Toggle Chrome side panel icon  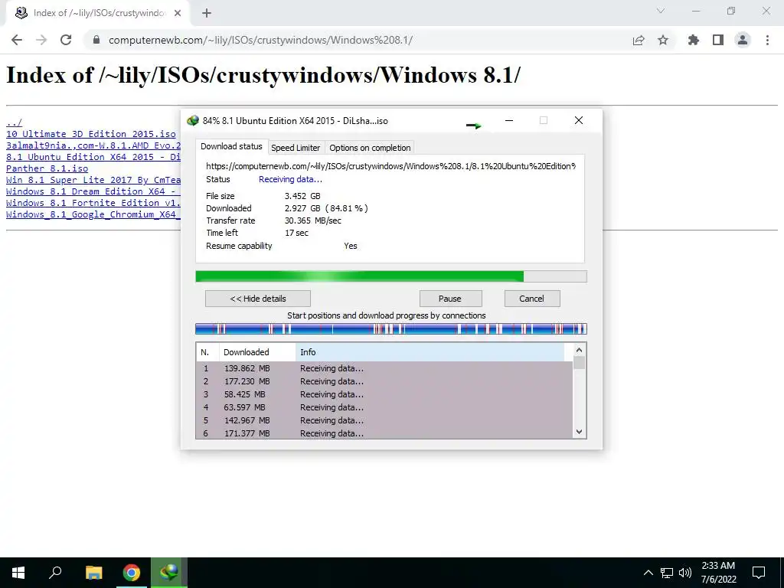click(718, 40)
